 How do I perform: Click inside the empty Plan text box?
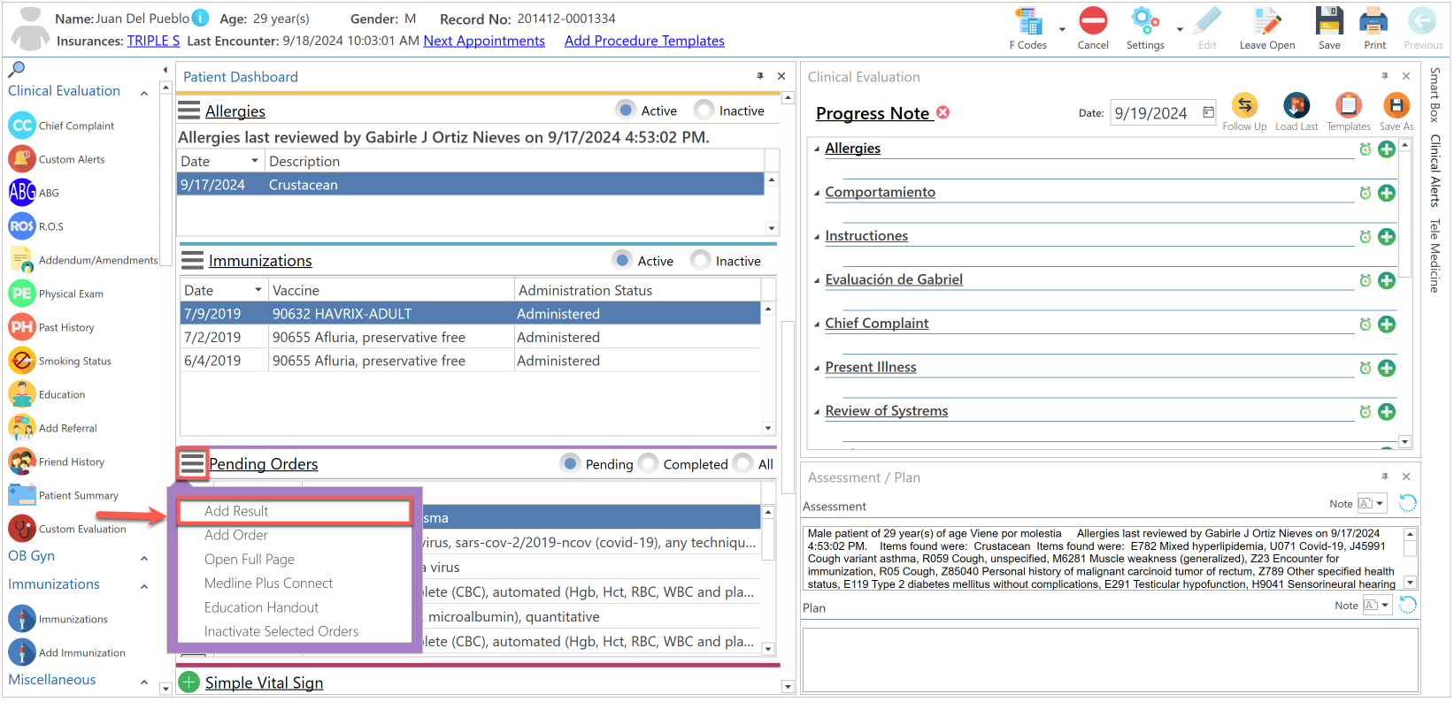pyautogui.click(x=1110, y=660)
